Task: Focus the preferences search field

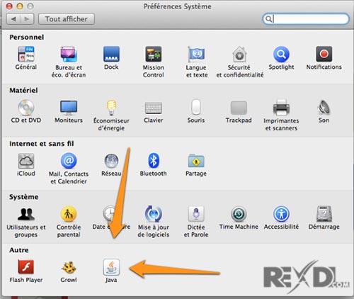Action: pyautogui.click(x=306, y=18)
